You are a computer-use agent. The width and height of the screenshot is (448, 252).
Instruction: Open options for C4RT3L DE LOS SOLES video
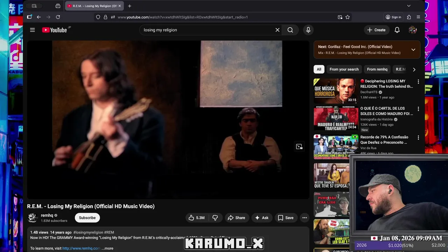(x=418, y=109)
